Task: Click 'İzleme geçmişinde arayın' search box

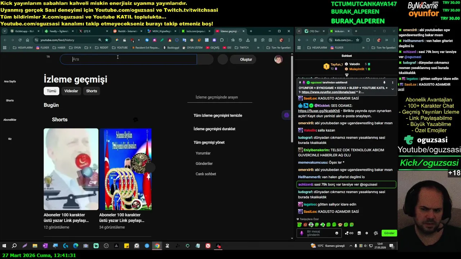Action: coord(220,97)
